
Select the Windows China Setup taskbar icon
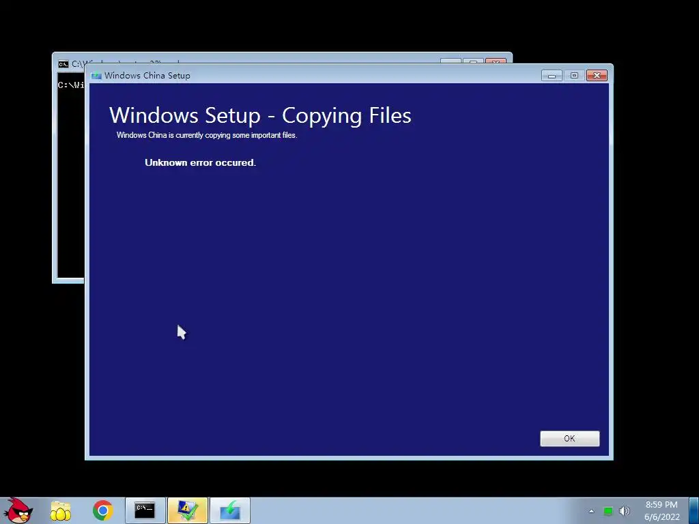pyautogui.click(x=229, y=510)
